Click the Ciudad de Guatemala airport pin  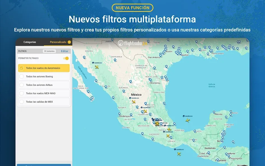(x=209, y=153)
